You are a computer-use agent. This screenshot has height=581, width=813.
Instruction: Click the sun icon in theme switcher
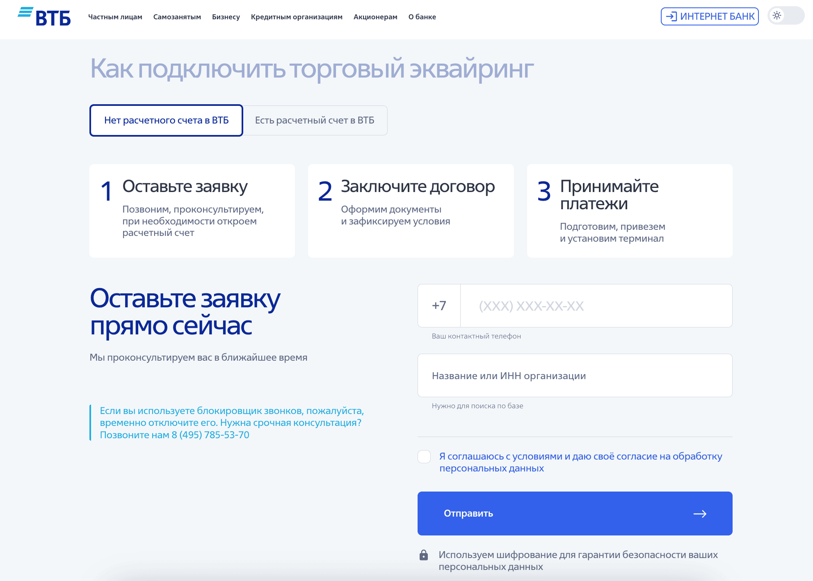pyautogui.click(x=776, y=16)
